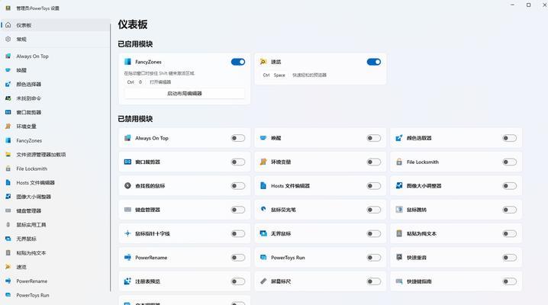Enable the 鼠标跳转 module toggle
Screen dimensions: 548x305
pos(509,210)
